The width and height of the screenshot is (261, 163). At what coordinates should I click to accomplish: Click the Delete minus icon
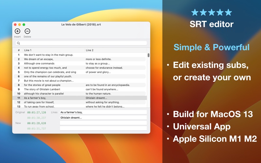(x=27, y=31)
